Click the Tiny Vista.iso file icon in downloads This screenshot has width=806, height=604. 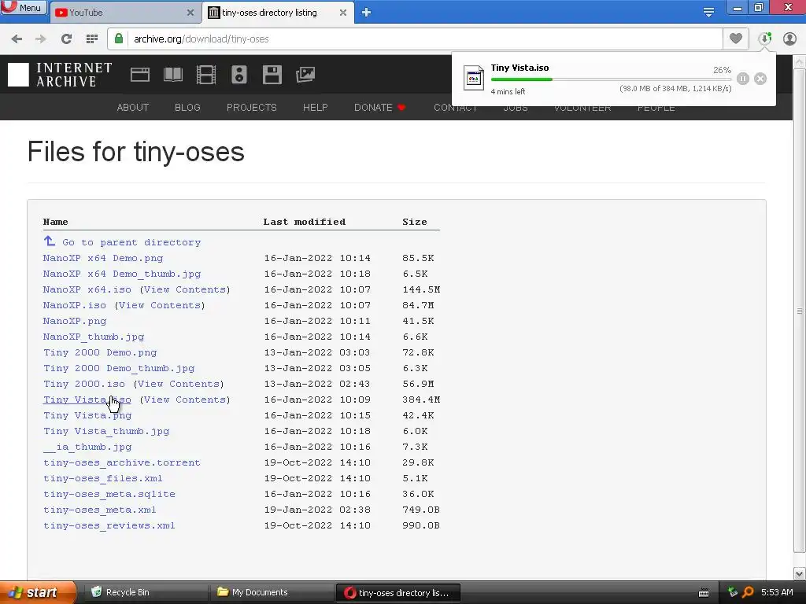(x=473, y=78)
